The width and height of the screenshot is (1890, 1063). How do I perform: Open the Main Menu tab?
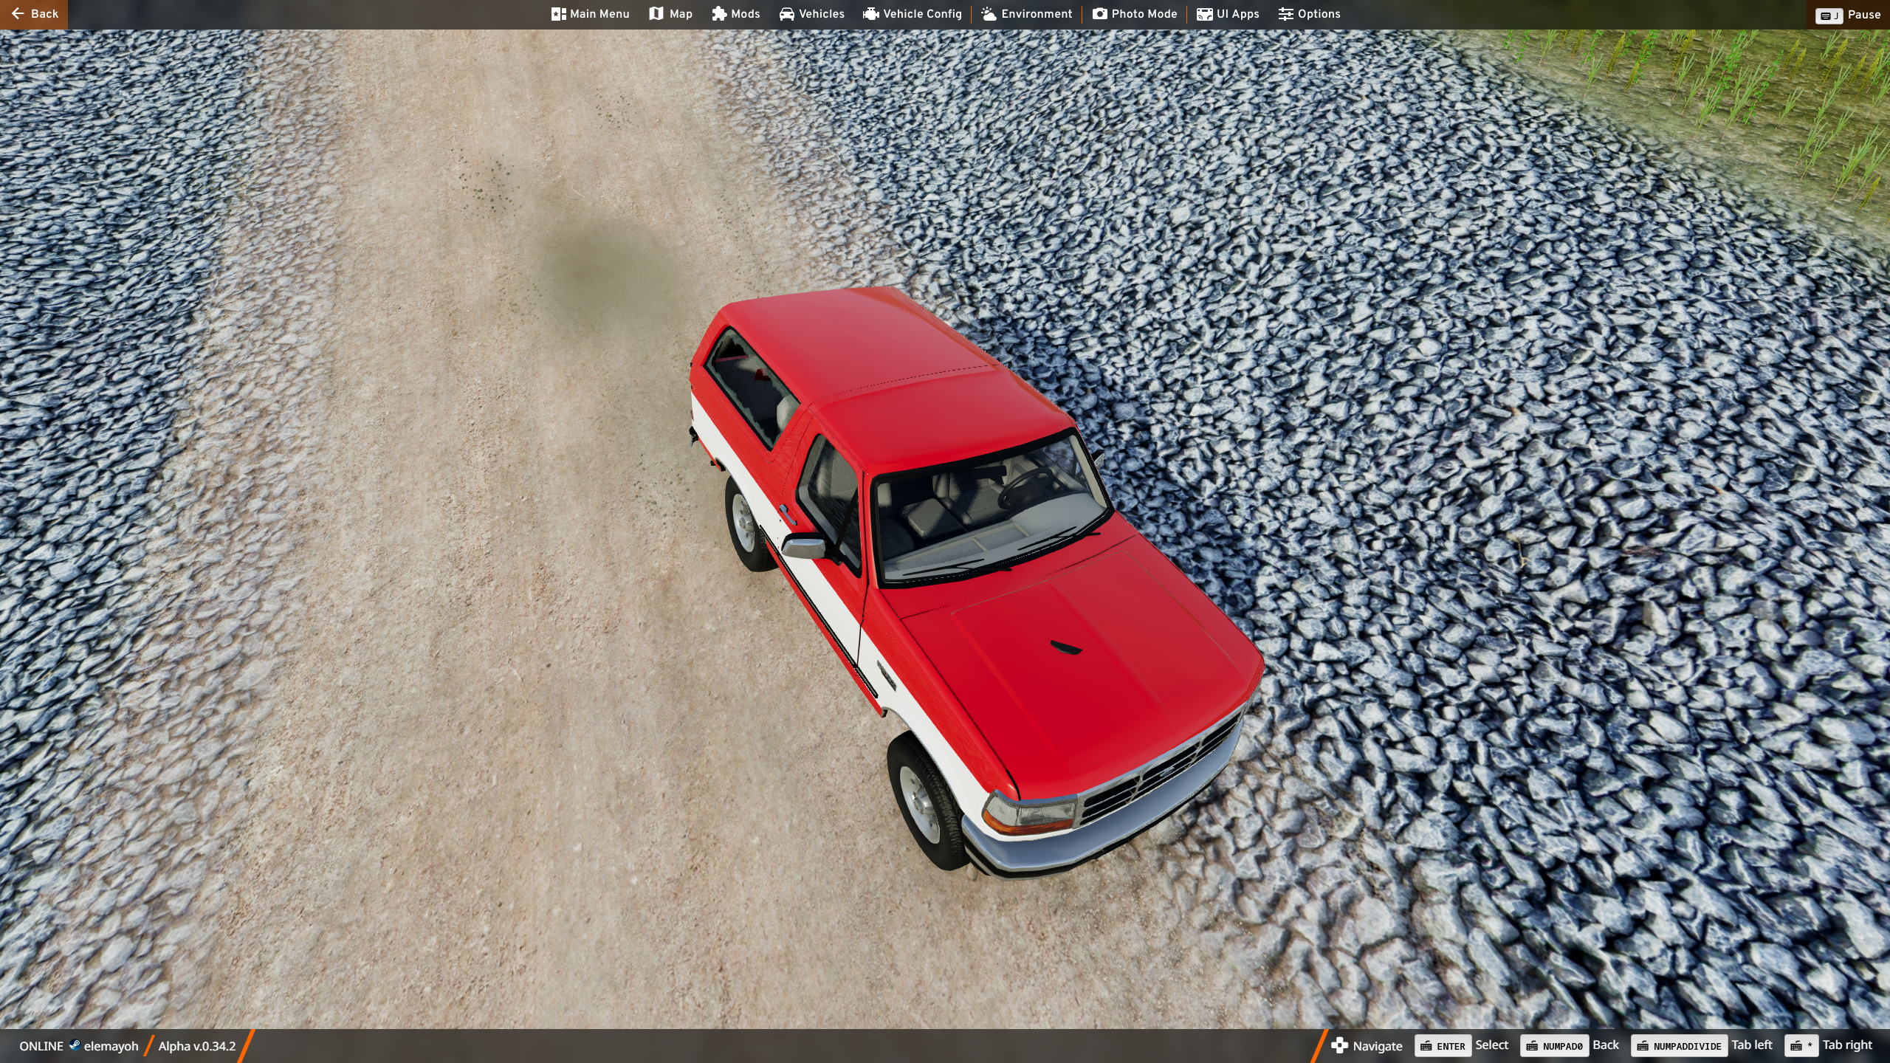(590, 14)
